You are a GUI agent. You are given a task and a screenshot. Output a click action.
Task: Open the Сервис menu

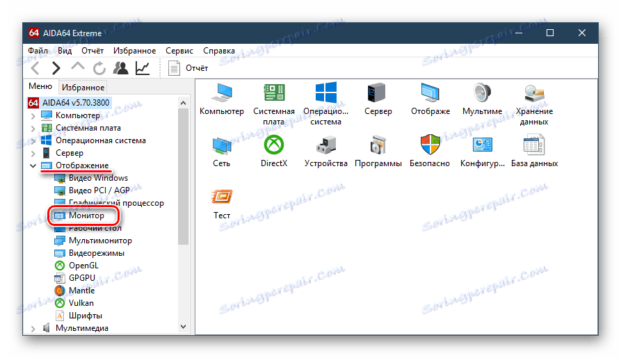click(x=179, y=51)
